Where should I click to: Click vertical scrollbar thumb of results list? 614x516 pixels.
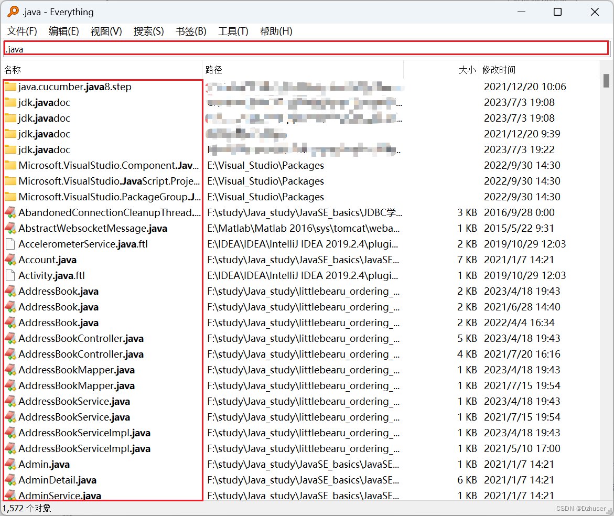pyautogui.click(x=606, y=81)
